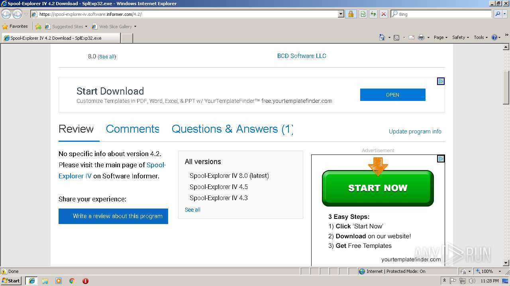
Task: Click the OPEN button in the banner ad
Action: (392, 95)
